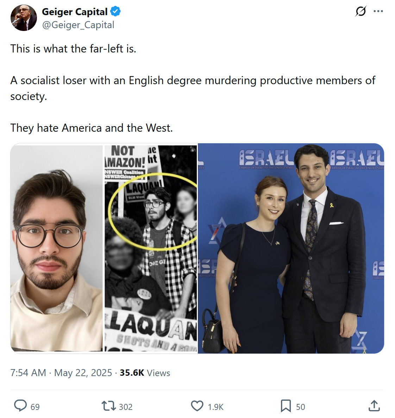This screenshot has width=395, height=418.
Task: Click the share upload icon
Action: pos(374,406)
